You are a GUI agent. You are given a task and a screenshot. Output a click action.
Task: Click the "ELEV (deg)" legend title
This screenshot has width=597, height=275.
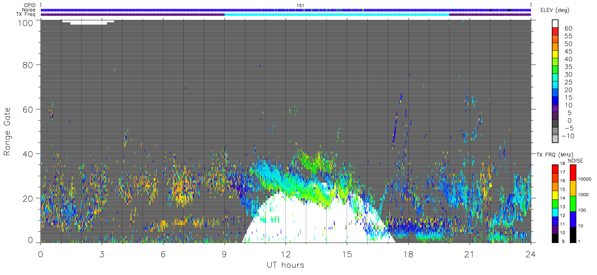[x=555, y=10]
